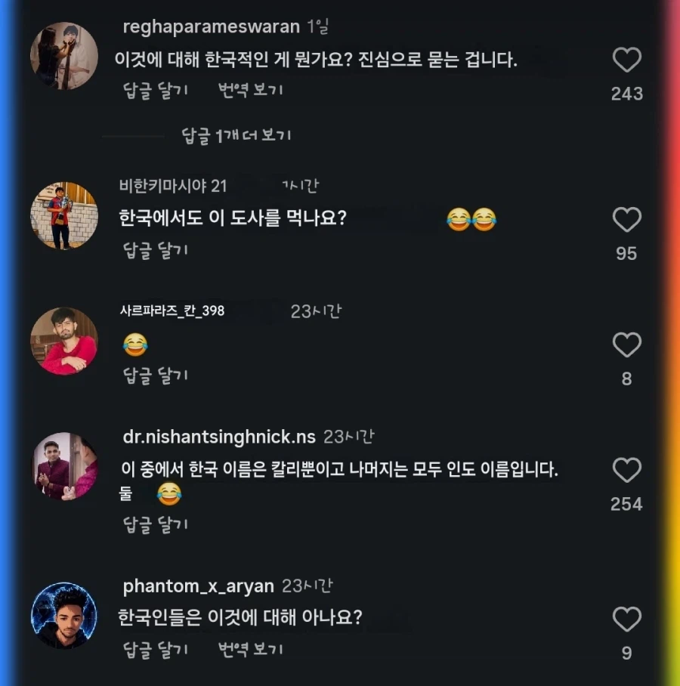Heart phantom_x_aryan's comment

626,619
